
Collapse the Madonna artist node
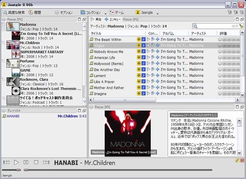tap(3, 25)
